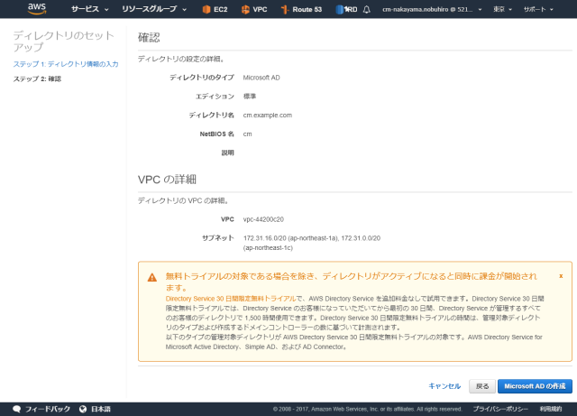This screenshot has width=577, height=416.
Task: Open Directory Service 30 日間限定無料トライアル link
Action: click(231, 299)
